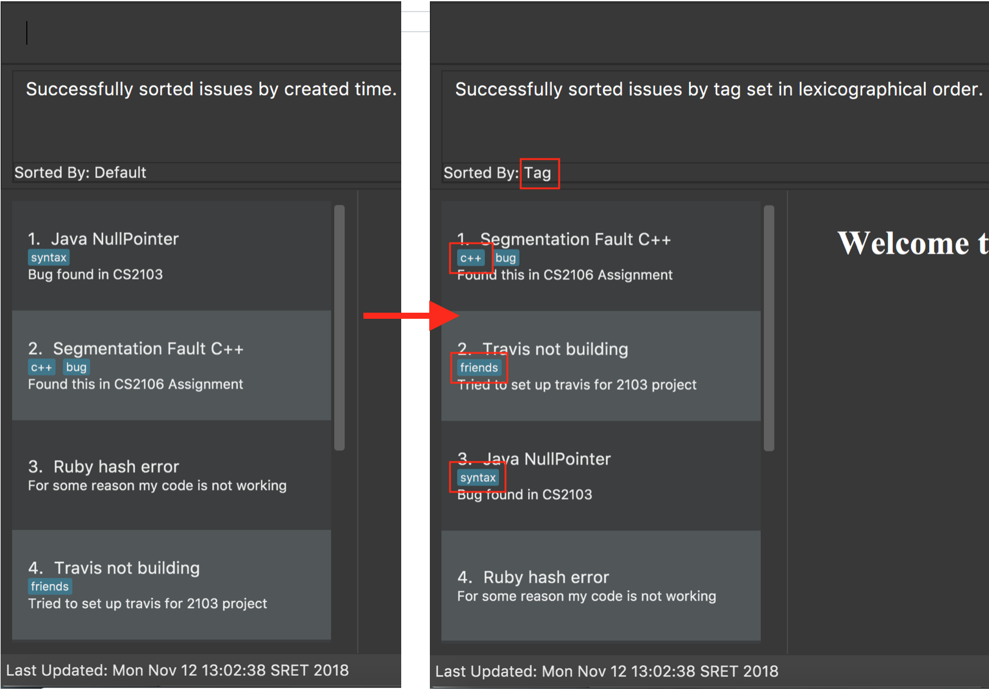This screenshot has height=690, width=989.
Task: Select 'Segmentation Fault C++' card in left list
Action: pos(172,365)
